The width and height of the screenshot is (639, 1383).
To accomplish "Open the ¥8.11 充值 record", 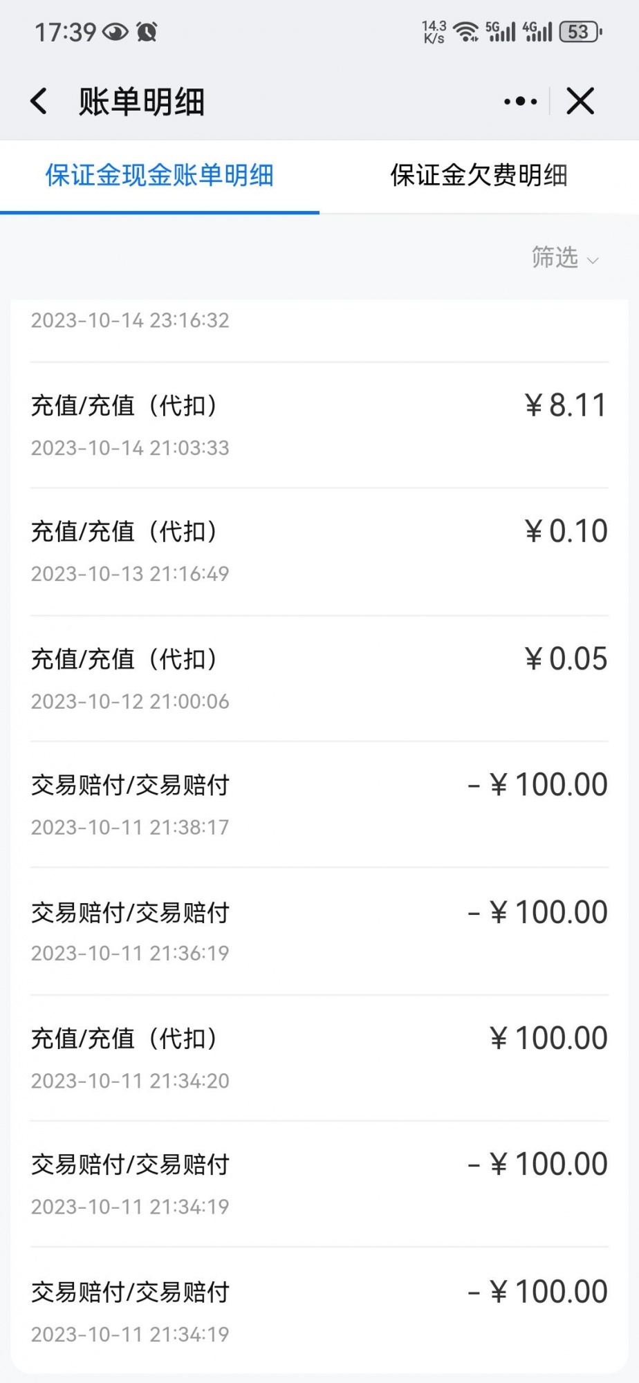I will (x=319, y=425).
